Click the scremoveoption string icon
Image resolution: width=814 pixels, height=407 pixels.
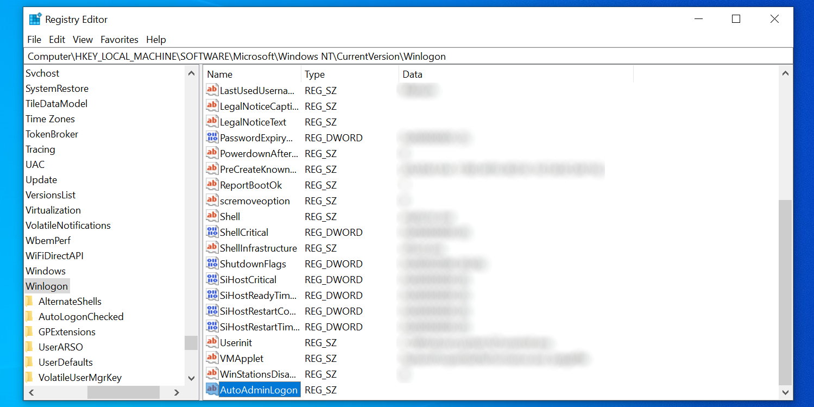coord(212,201)
